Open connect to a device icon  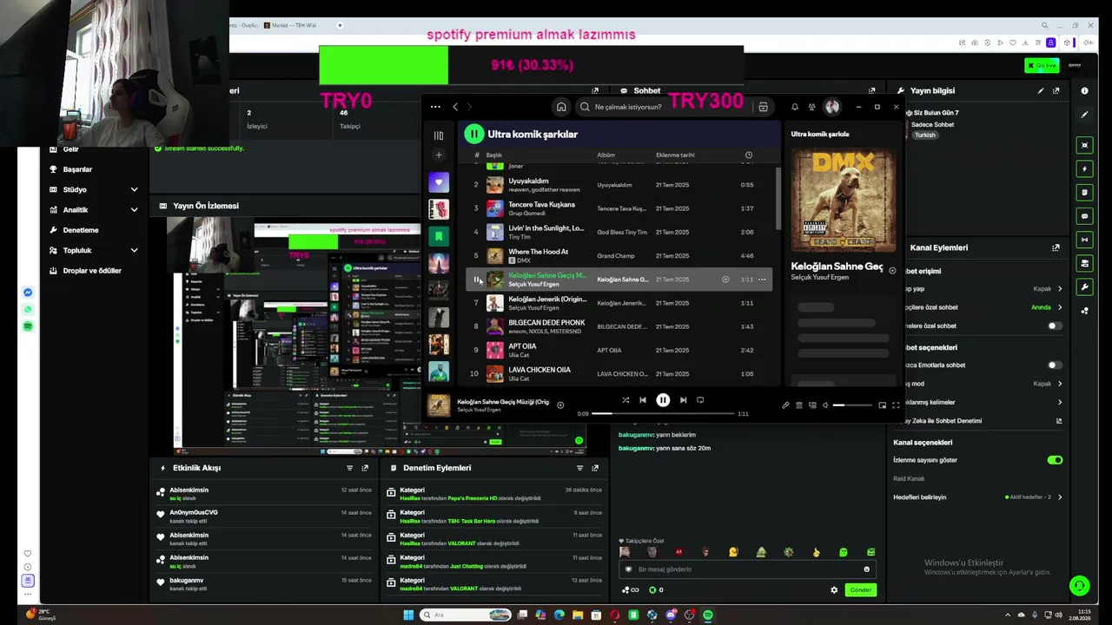click(x=812, y=405)
